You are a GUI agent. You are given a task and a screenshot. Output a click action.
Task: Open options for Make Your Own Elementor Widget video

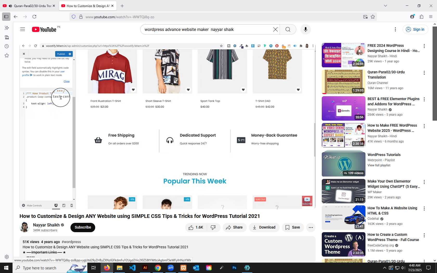424,182
